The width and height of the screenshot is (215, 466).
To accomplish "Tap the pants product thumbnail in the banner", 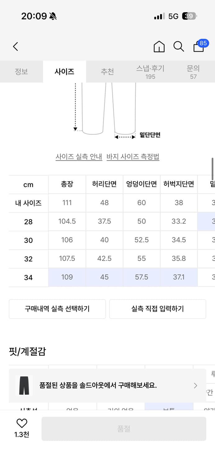I will [24, 386].
